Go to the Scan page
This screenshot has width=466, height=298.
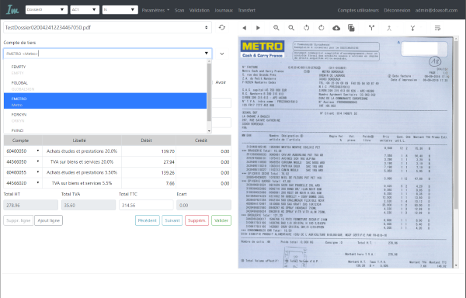[x=179, y=10]
